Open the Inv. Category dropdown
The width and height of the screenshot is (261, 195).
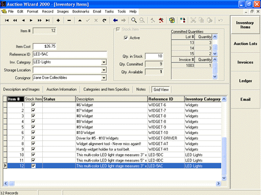pyautogui.click(x=104, y=62)
